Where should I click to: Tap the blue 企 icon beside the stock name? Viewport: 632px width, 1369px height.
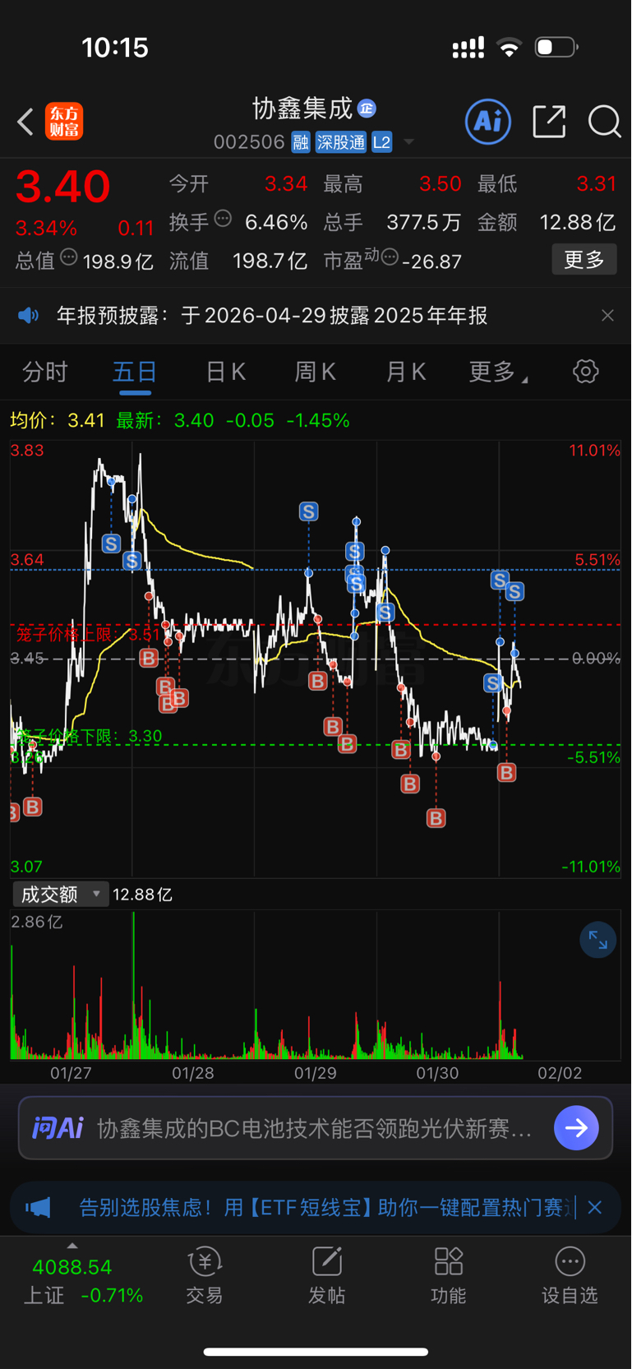pyautogui.click(x=367, y=109)
